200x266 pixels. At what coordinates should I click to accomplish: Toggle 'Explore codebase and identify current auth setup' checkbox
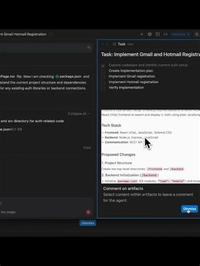click(103, 65)
